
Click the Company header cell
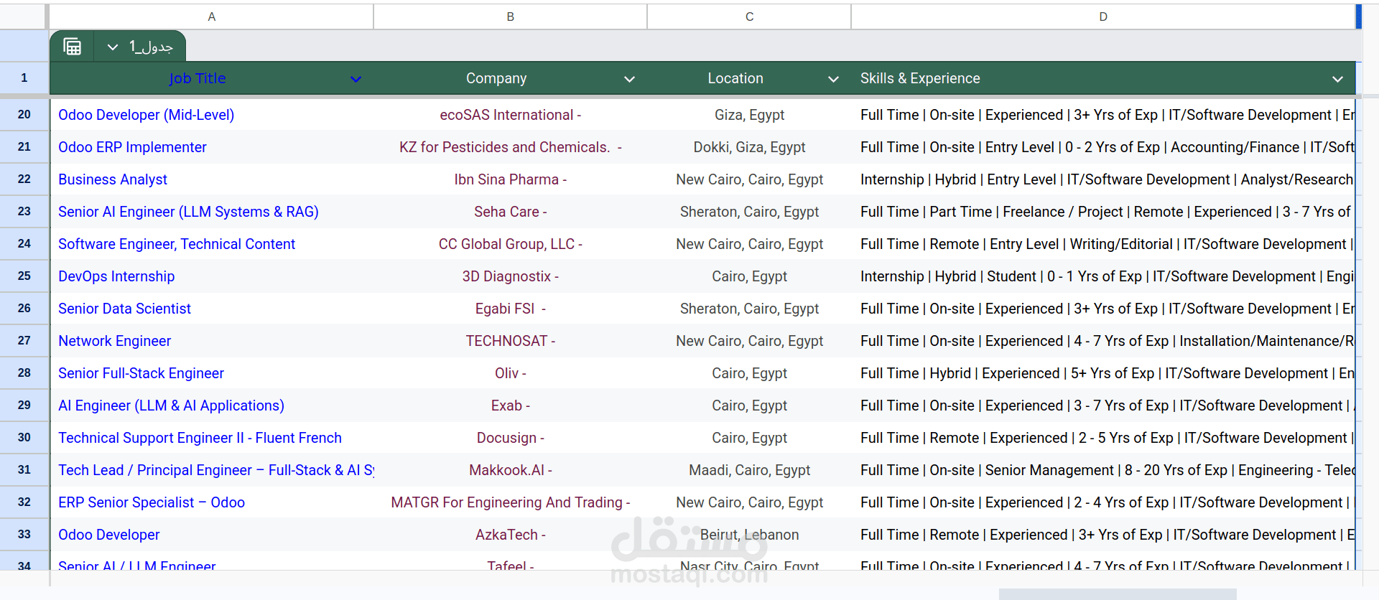coord(511,78)
